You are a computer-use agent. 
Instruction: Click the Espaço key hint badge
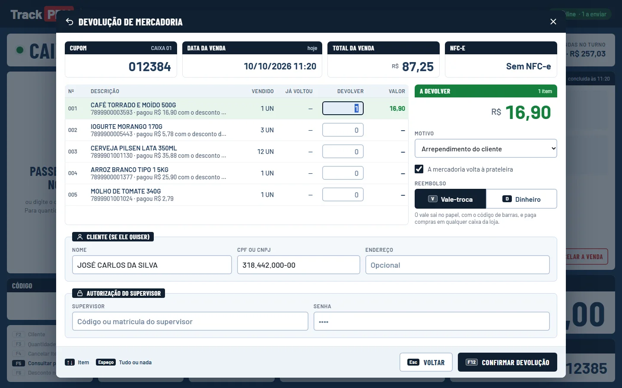(106, 362)
